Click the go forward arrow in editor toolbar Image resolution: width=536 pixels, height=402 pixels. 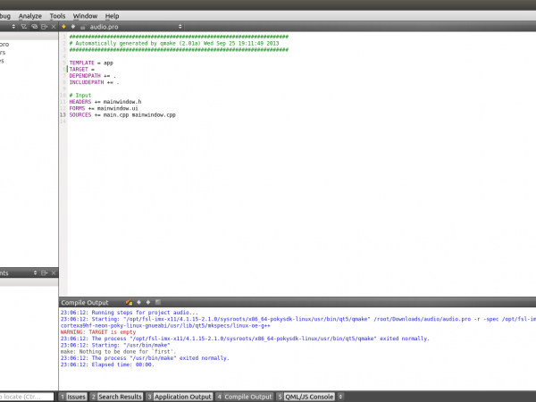(73, 27)
